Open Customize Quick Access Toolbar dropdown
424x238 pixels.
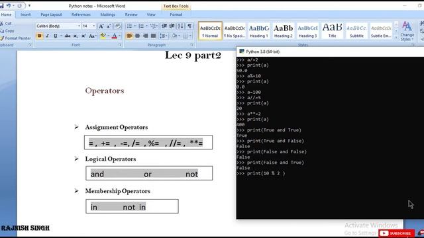click(x=29, y=5)
